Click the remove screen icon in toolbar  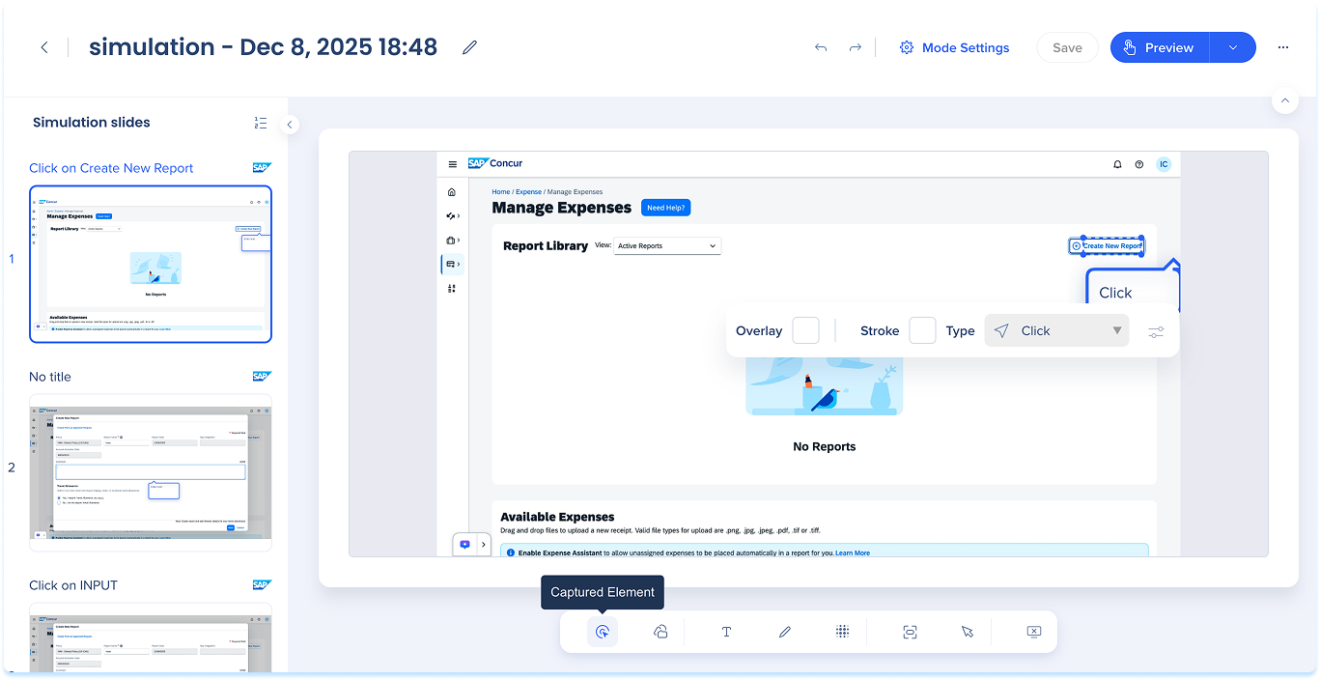1033,632
